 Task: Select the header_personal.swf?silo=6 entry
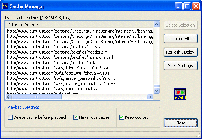[x=61, y=78]
